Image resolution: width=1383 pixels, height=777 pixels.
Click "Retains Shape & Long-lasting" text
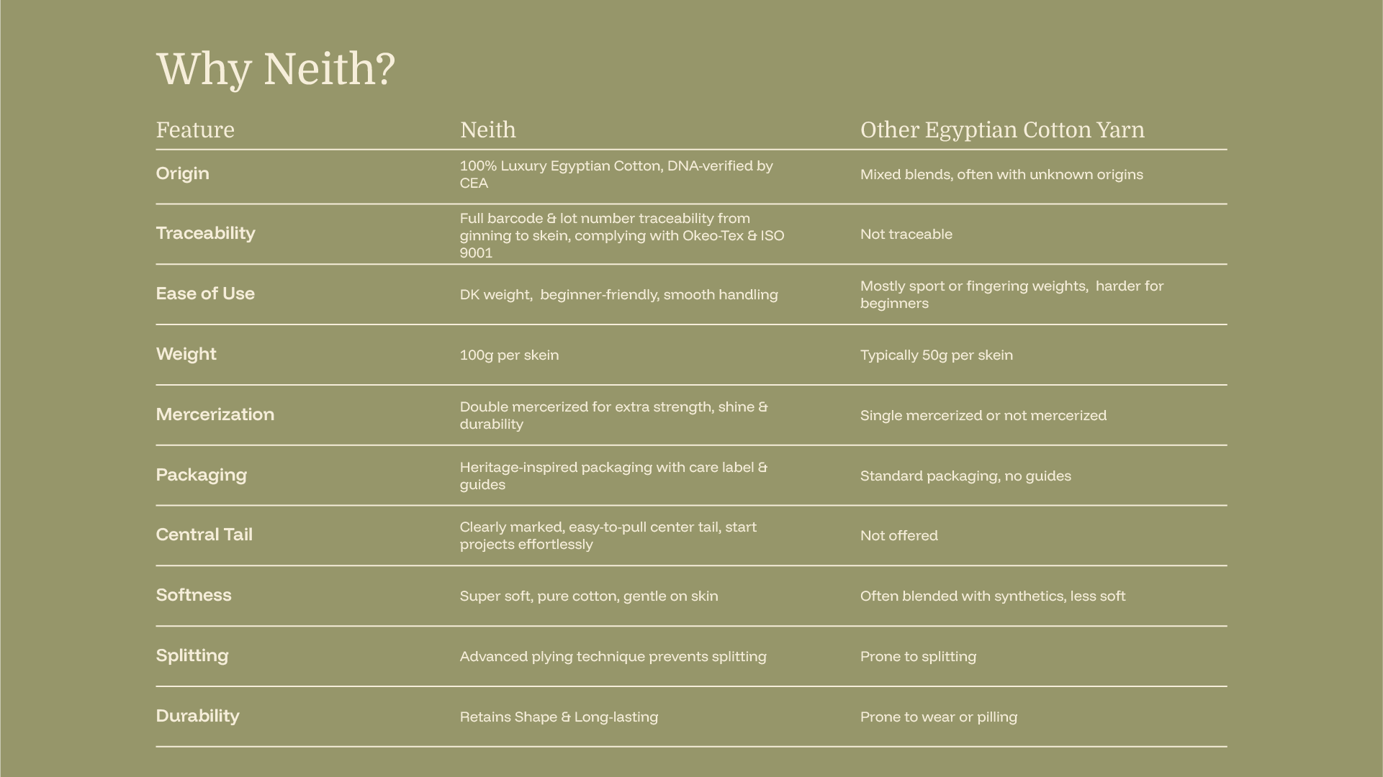click(x=559, y=717)
